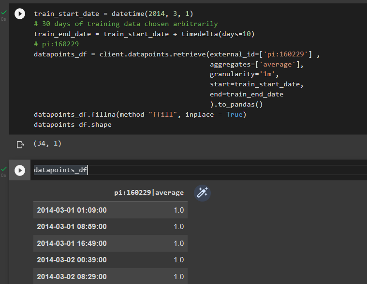Image resolution: width=367 pixels, height=284 pixels.
Task: Click the green checkmark of the first cell
Action: (x=4, y=12)
